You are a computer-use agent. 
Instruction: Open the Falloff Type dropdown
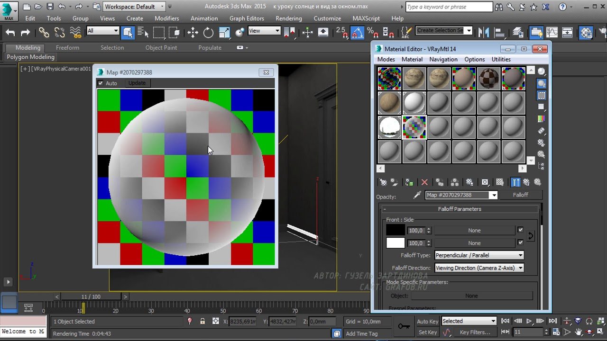[x=479, y=255]
